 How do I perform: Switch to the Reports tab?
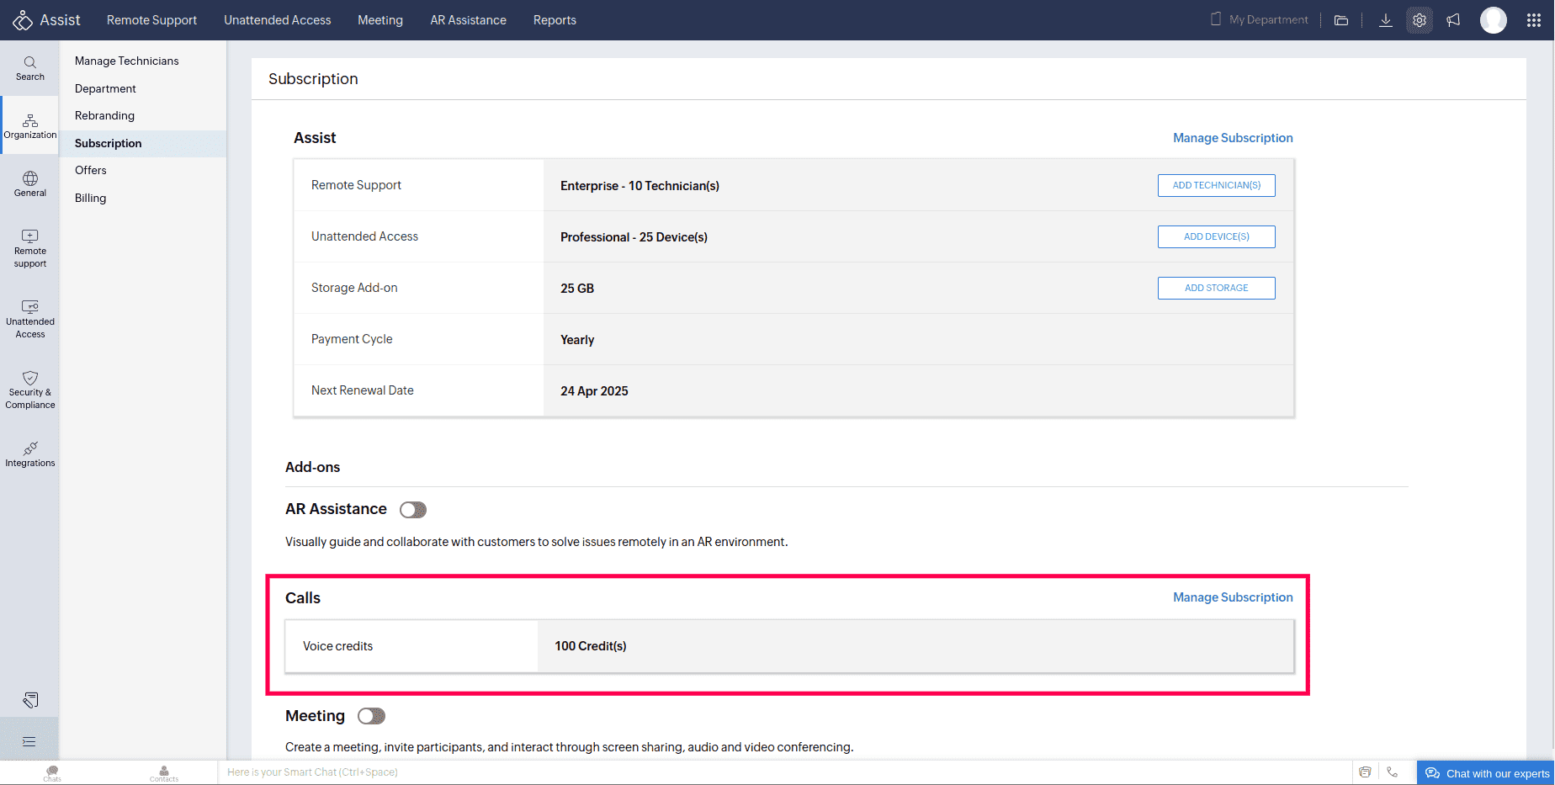coord(555,20)
